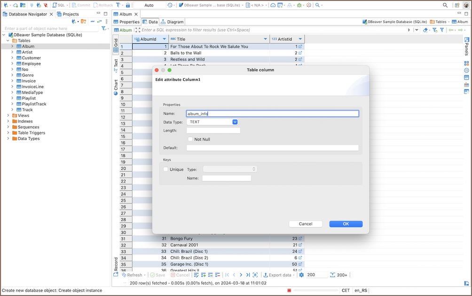Click the search magnifier in the top toolbar
This screenshot has height=296, width=472.
445,5
